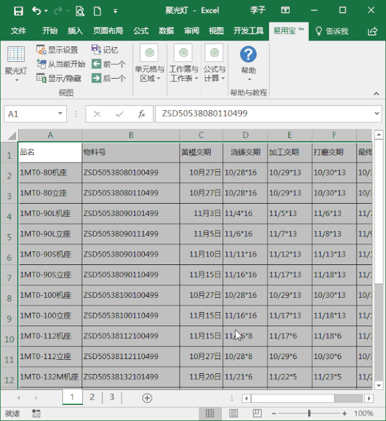Switch to Page Break Preview icon

(x=257, y=413)
